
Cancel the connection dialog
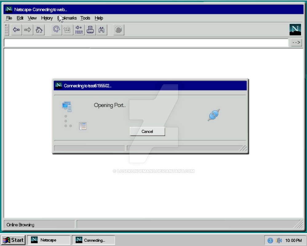coord(147,131)
